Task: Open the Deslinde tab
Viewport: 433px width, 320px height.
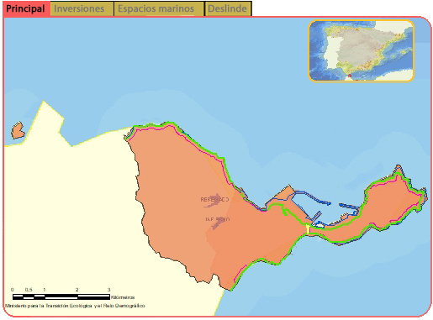Action: 227,8
